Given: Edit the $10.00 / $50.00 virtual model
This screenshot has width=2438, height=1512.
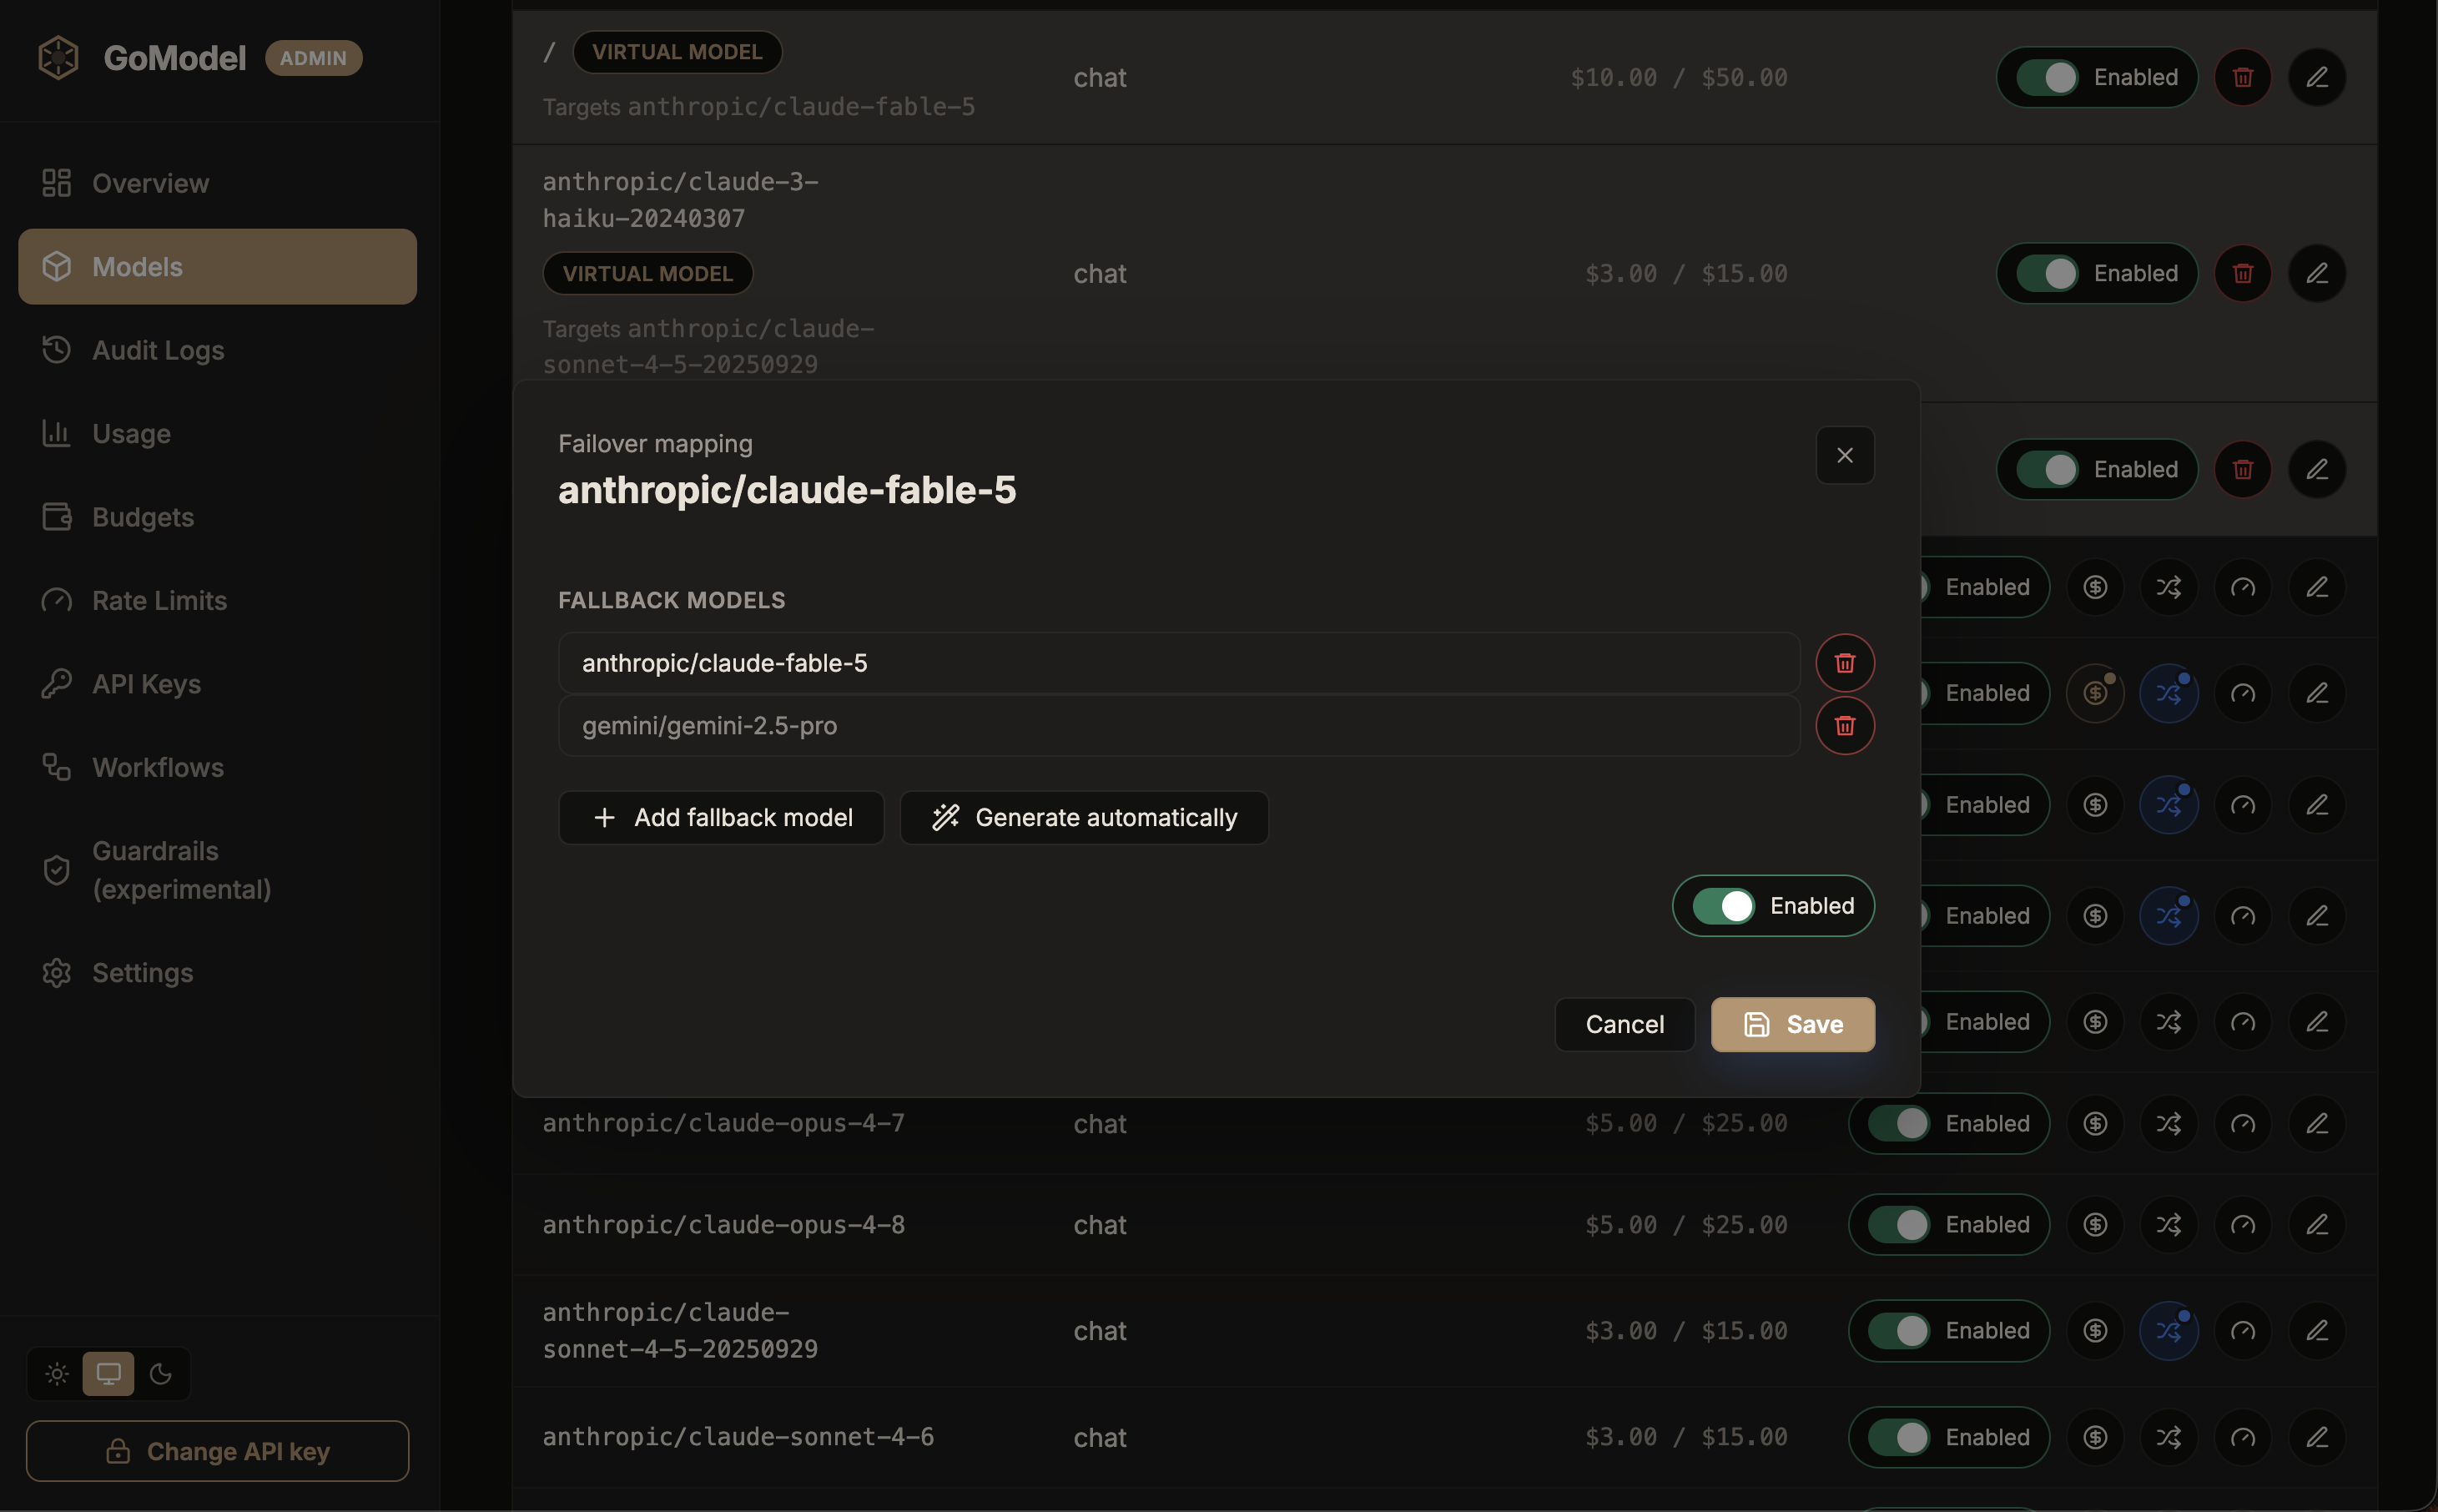Looking at the screenshot, I should pyautogui.click(x=2317, y=77).
